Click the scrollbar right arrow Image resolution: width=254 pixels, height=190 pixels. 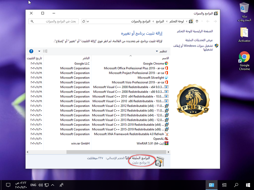pyautogui.click(x=168, y=152)
